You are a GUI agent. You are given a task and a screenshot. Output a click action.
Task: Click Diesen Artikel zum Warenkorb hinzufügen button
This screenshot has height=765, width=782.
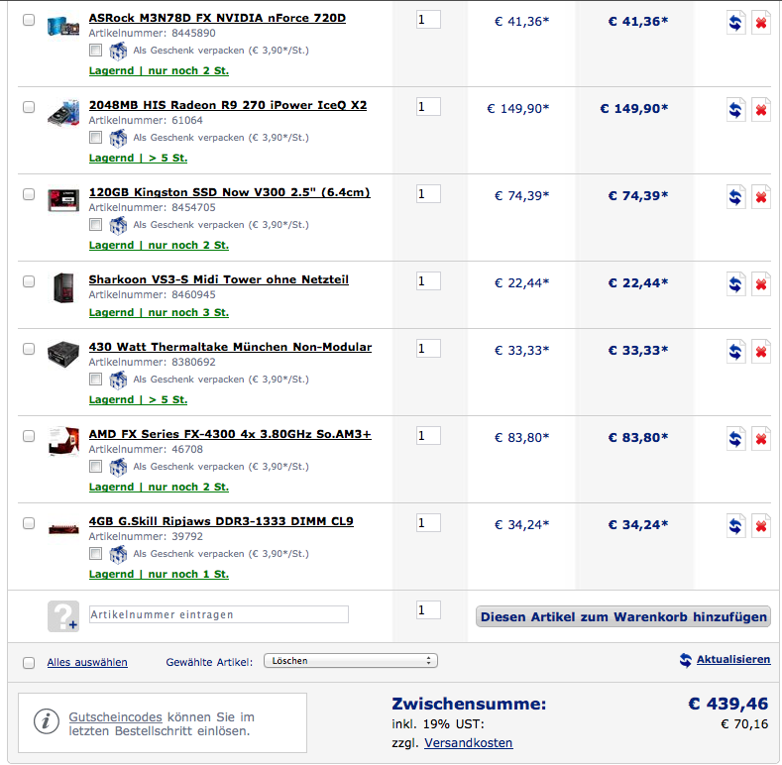(623, 617)
